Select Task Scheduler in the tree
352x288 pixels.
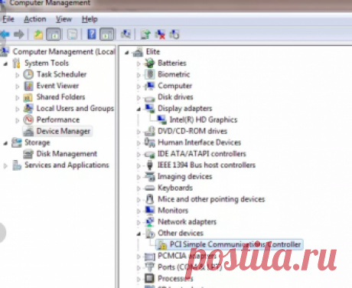pos(61,74)
